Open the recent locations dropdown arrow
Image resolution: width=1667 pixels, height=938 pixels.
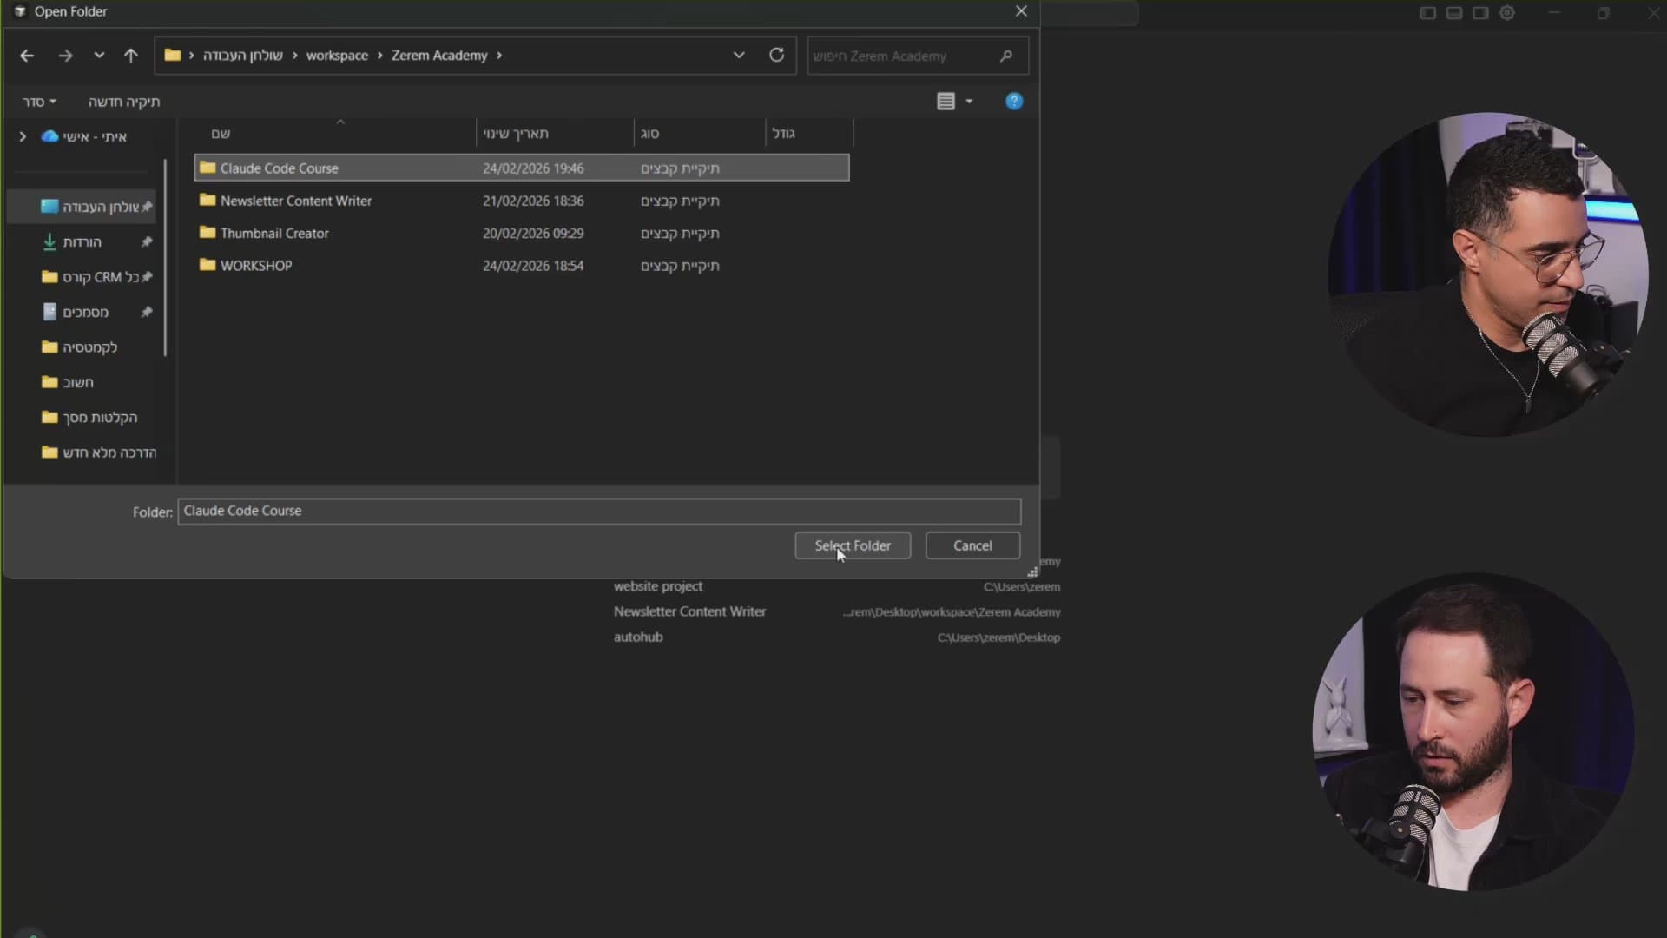(99, 56)
